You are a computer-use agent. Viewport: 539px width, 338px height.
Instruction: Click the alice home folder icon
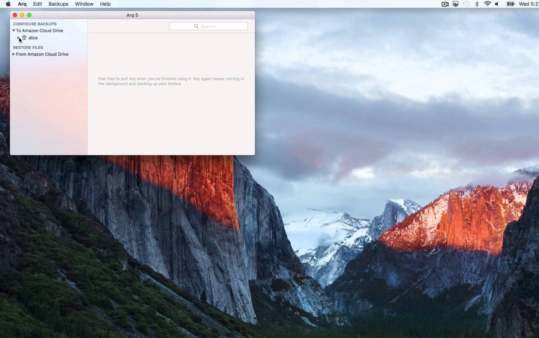click(24, 38)
